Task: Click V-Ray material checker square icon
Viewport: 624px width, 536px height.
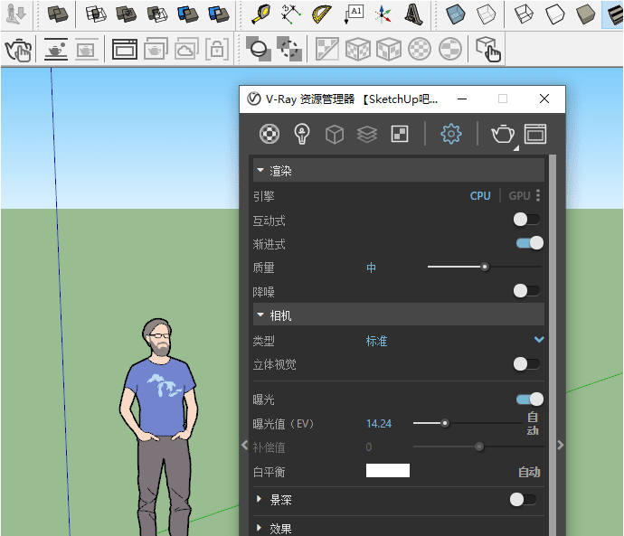Action: 326,49
